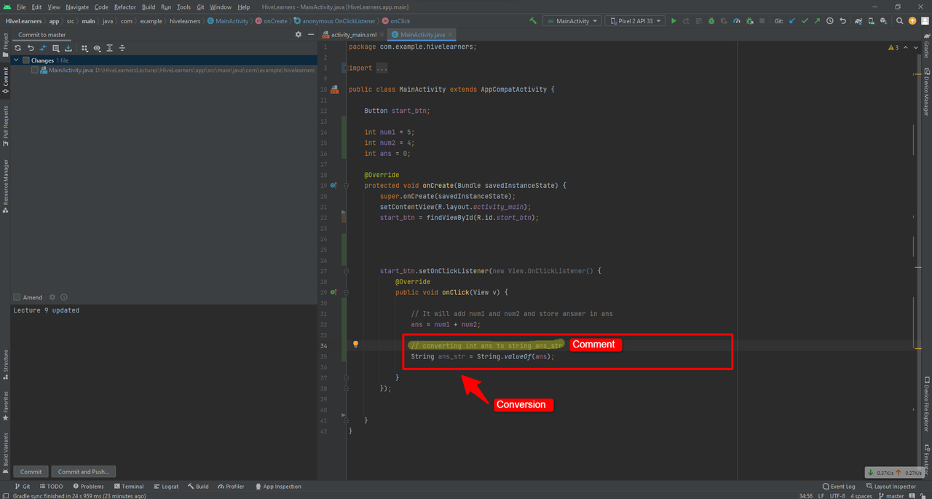The width and height of the screenshot is (932, 499).
Task: Open the Profiler tool window
Action: click(230, 486)
